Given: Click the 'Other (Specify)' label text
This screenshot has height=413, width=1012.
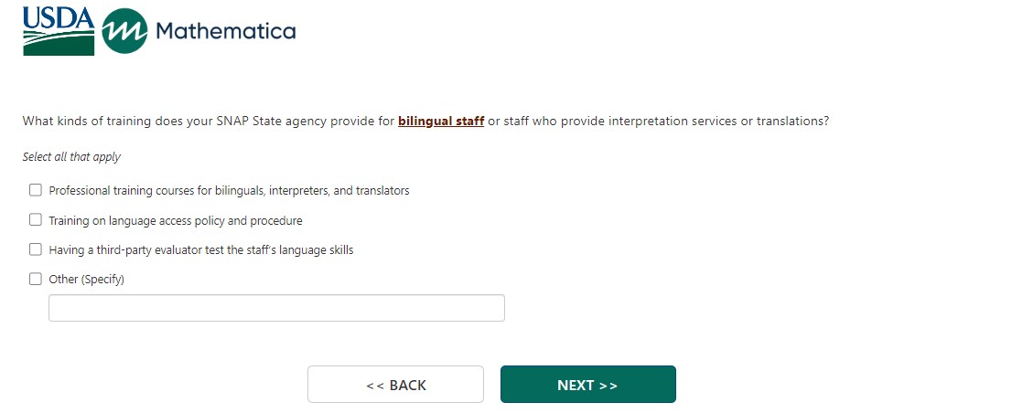Looking at the screenshot, I should pos(86,280).
